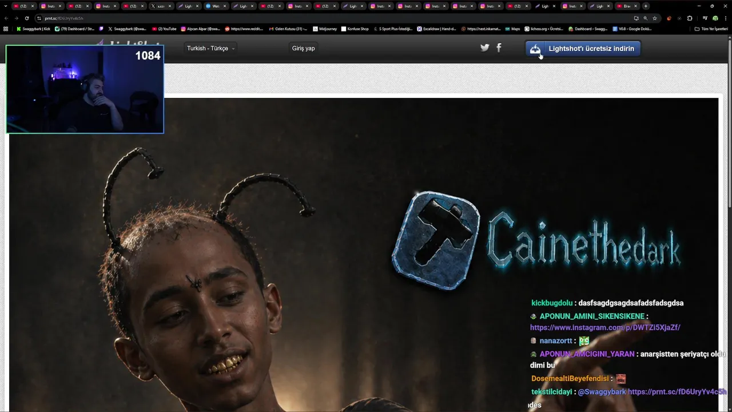
Task: Open the Konfuse Shop bookmark
Action: tap(355, 29)
